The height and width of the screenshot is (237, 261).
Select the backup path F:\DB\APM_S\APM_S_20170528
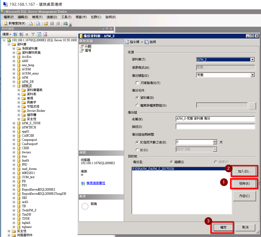click(x=182, y=169)
